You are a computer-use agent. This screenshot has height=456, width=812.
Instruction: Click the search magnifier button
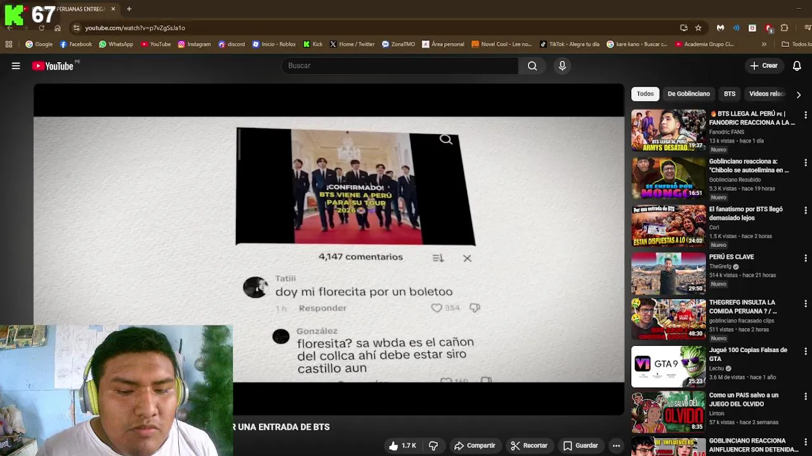coord(532,66)
